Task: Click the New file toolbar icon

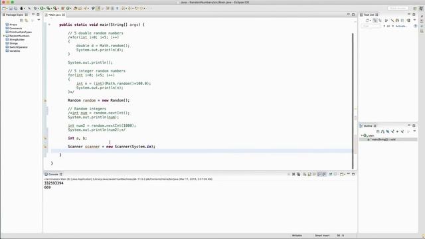Action: coord(4,9)
